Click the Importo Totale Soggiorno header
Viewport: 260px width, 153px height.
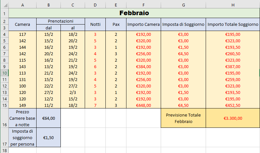click(233, 24)
